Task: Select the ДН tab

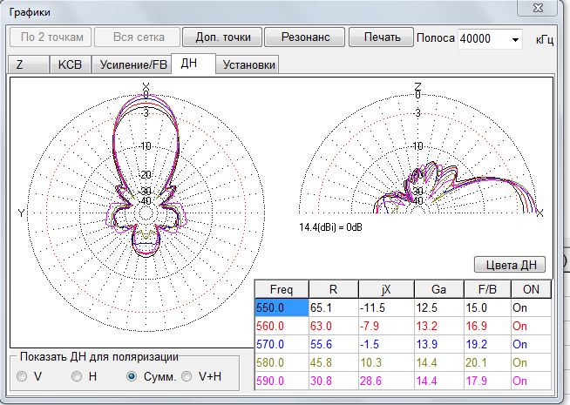Action: click(191, 64)
